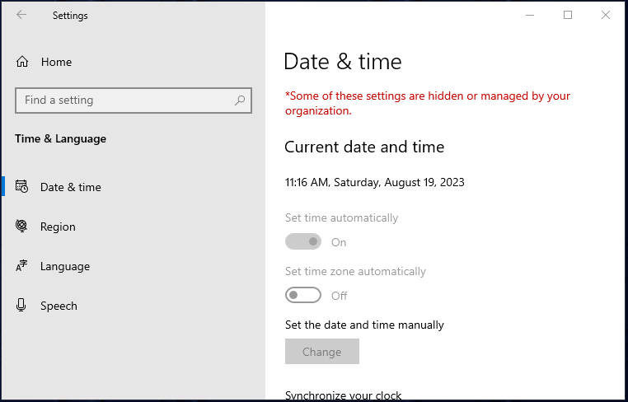
Task: Toggle Set time automatically switch
Action: click(x=303, y=242)
